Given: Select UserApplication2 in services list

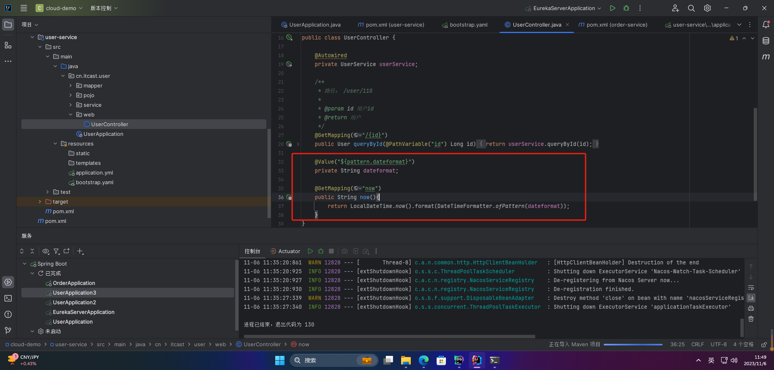Looking at the screenshot, I should click(74, 302).
